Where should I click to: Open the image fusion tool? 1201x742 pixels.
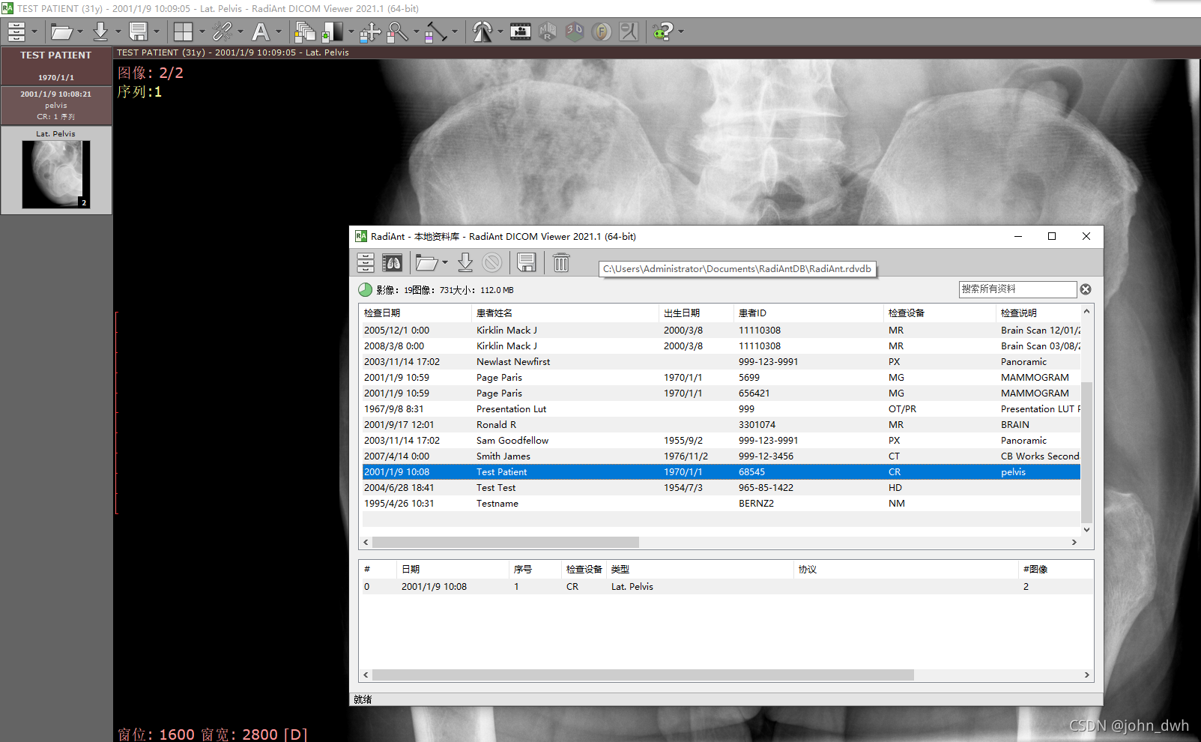click(x=602, y=31)
